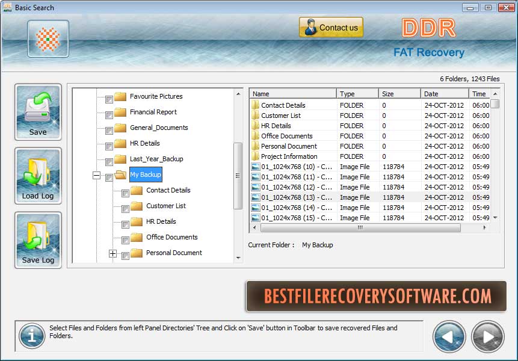Click image icon of 01_1024x768 (12) file

tap(255, 187)
